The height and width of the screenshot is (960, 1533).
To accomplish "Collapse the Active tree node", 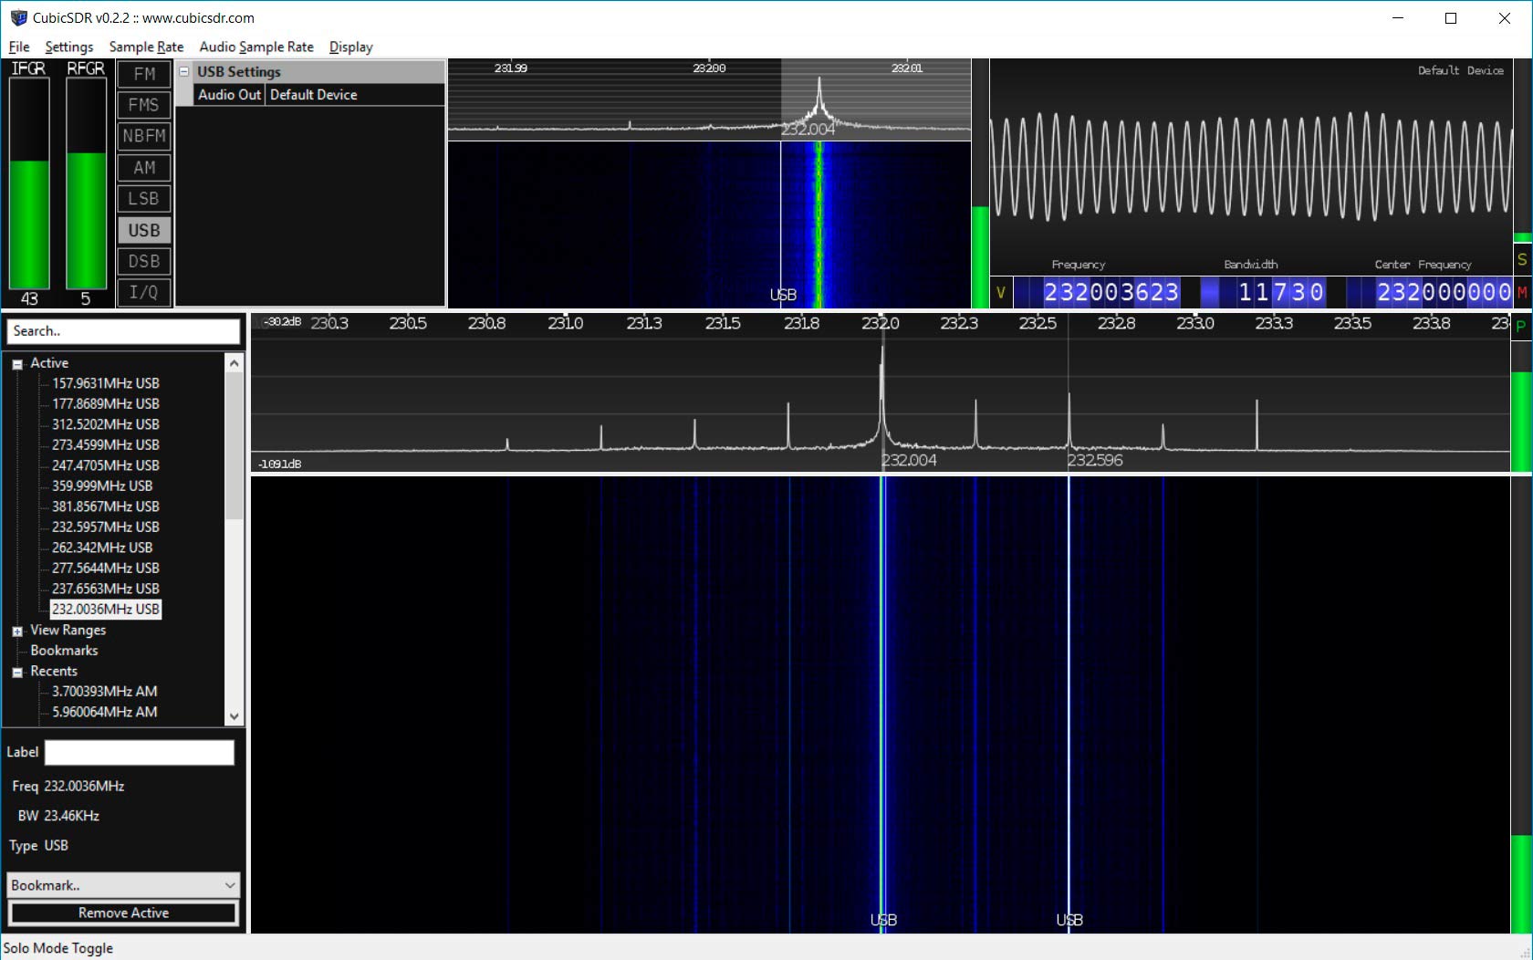I will point(17,364).
